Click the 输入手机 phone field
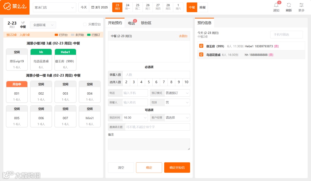This screenshot has height=181, width=311. click(135, 93)
